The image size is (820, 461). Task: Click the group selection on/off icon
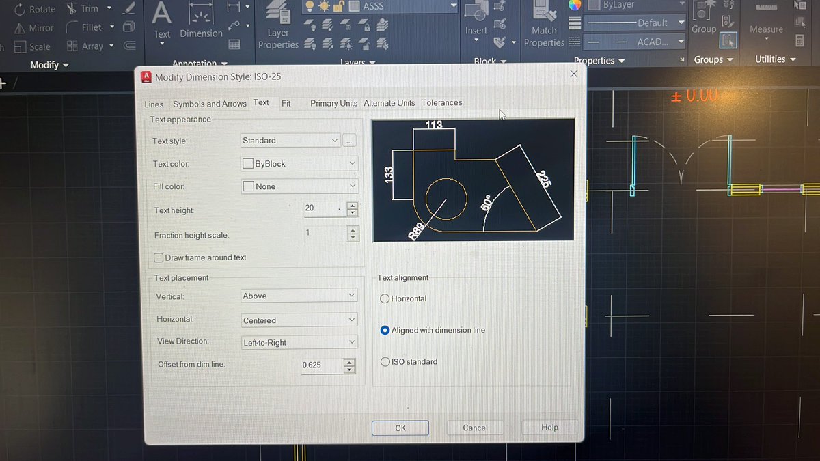click(728, 40)
